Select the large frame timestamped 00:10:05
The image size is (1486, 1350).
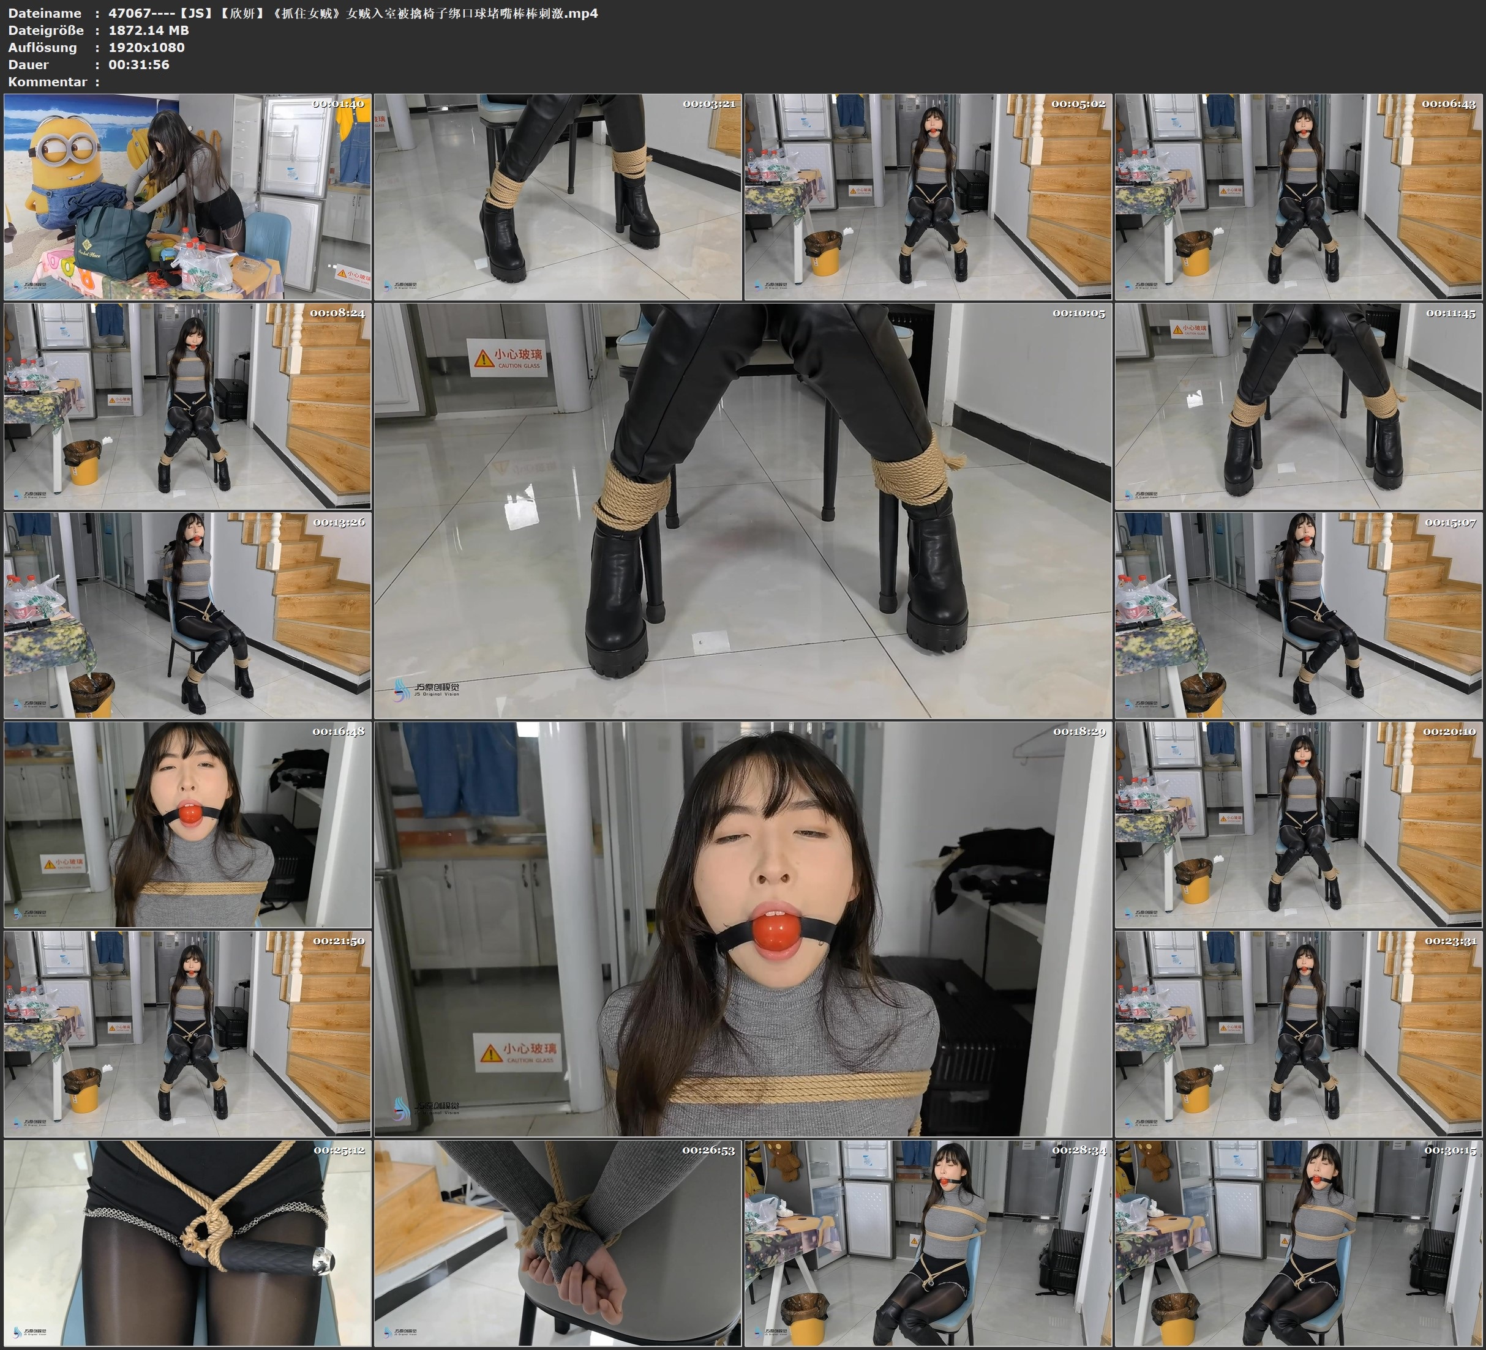tap(743, 510)
